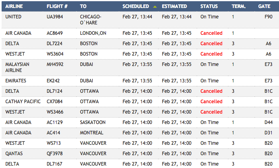Click the sort arrow beside SCHEDULED
Image resolution: width=279 pixels, height=168 pixels.
point(155,7)
